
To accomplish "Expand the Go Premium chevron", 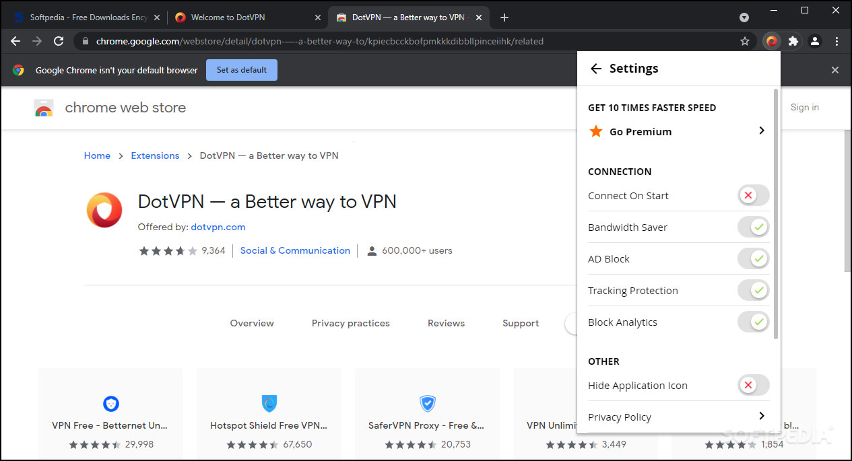I will [762, 131].
